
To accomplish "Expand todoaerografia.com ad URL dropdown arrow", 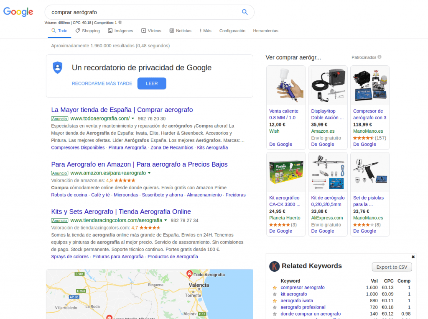I will pyautogui.click(x=133, y=118).
